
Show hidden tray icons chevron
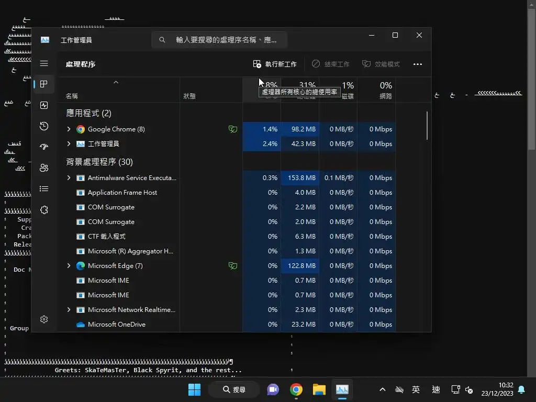[x=383, y=389]
